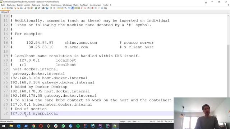
Task: Click the 'Ln : 32' status field
Action: [152, 121]
